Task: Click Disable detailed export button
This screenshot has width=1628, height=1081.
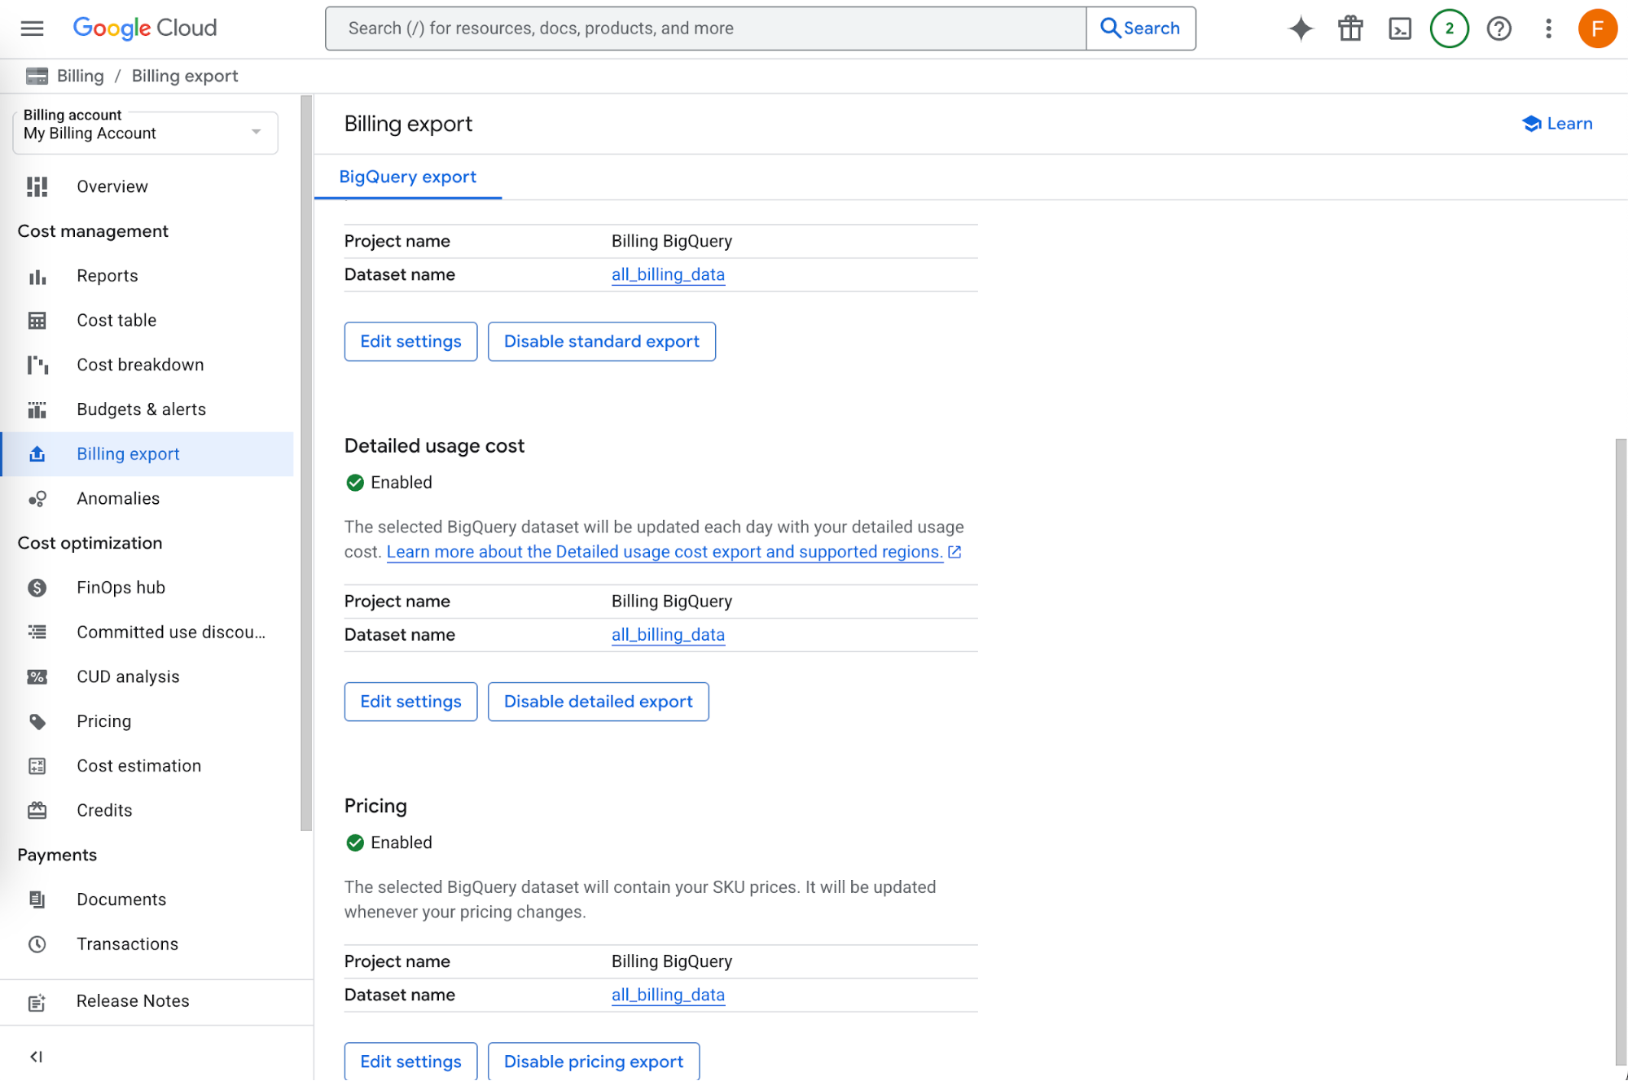Action: pyautogui.click(x=599, y=702)
